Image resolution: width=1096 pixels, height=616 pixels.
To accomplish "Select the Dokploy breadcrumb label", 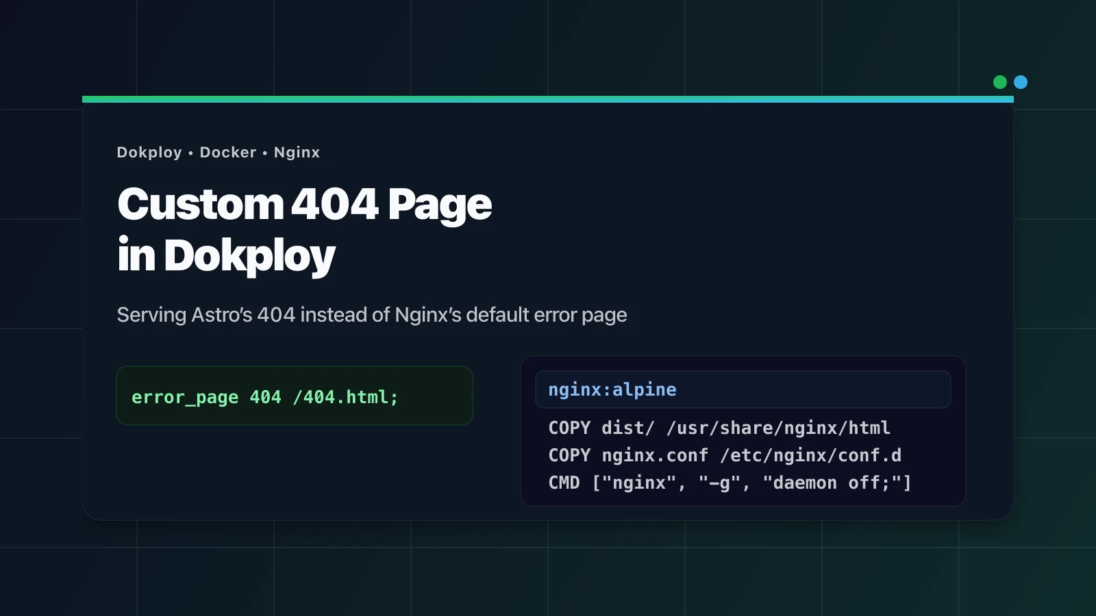I will pyautogui.click(x=149, y=152).
